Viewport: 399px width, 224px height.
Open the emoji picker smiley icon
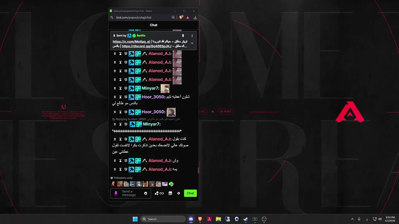(146, 193)
